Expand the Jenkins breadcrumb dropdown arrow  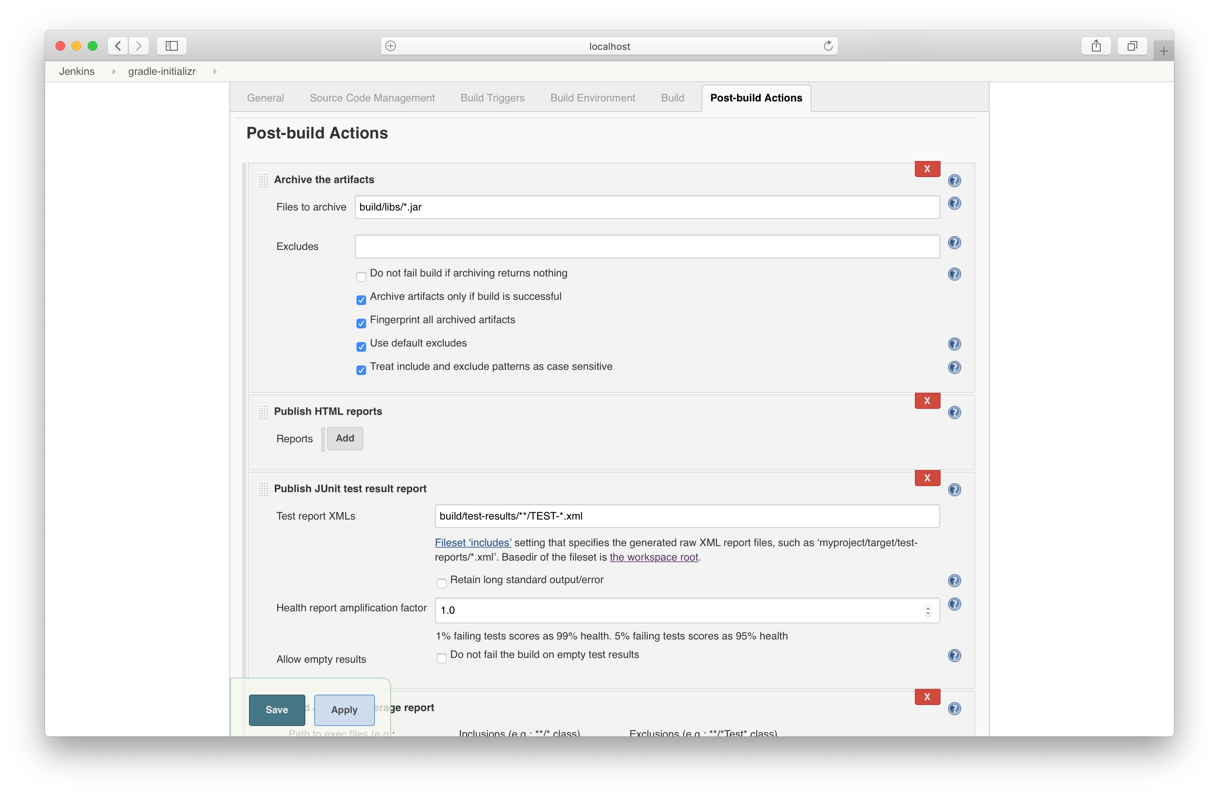[114, 72]
